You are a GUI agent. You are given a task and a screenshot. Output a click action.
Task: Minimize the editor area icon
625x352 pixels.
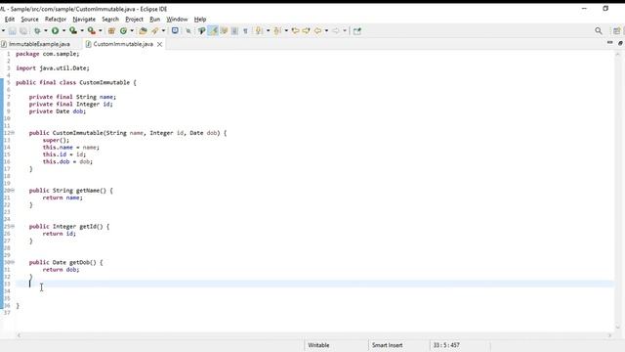click(x=609, y=42)
